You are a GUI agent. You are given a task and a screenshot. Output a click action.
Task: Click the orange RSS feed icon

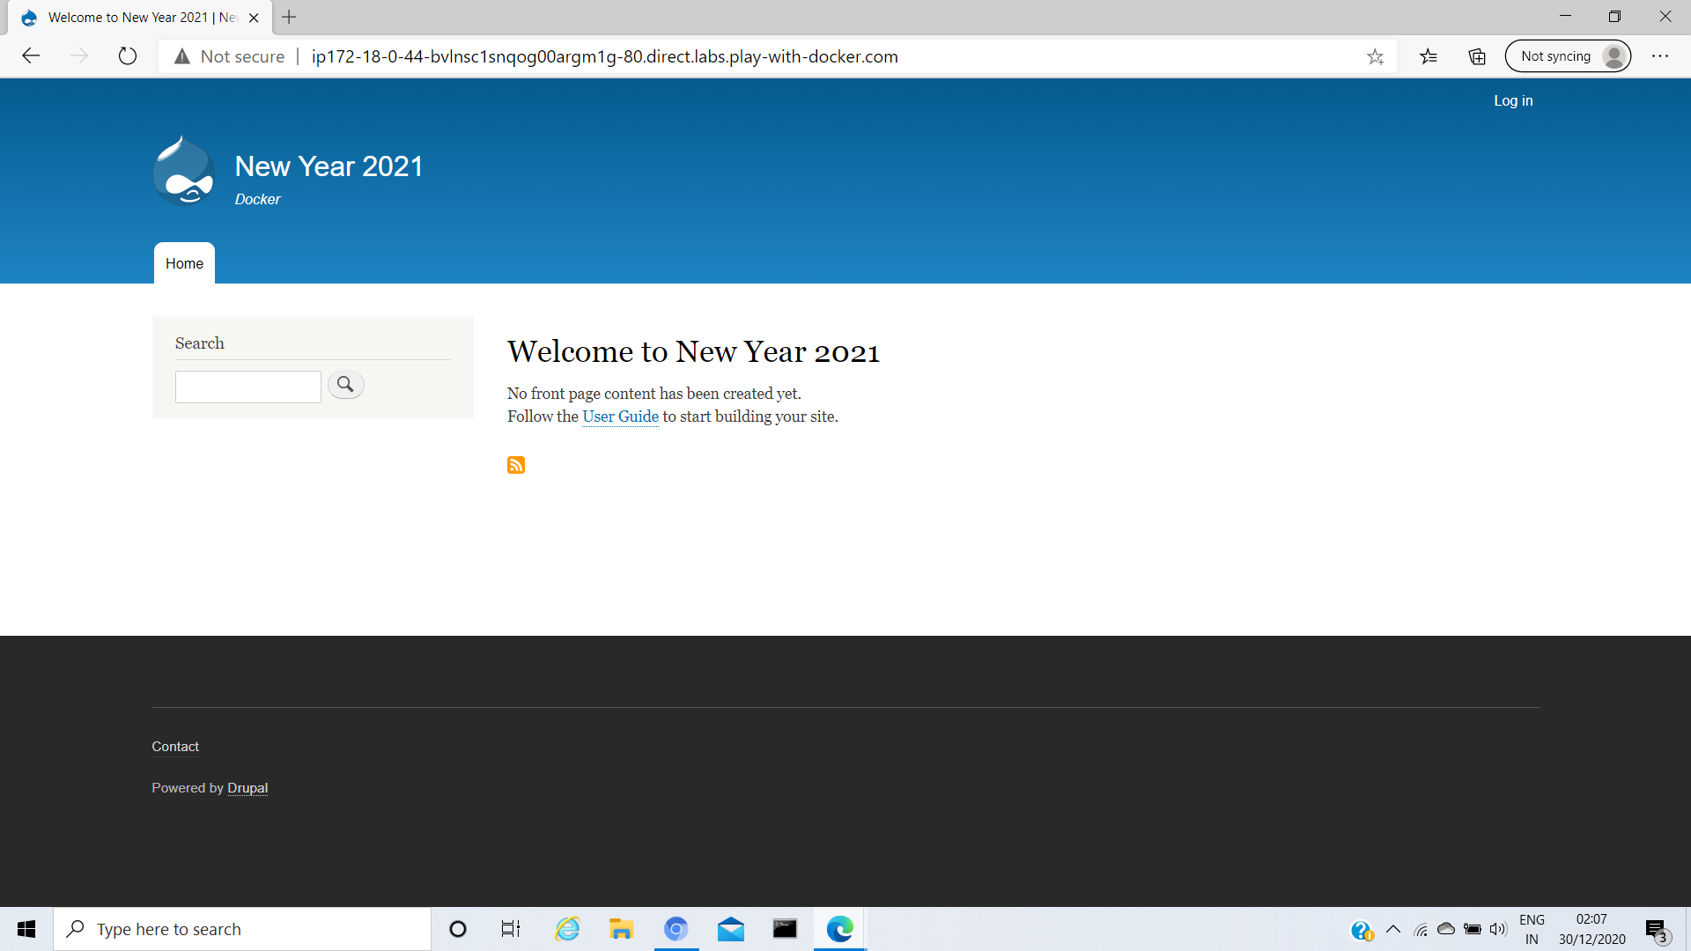click(x=516, y=464)
